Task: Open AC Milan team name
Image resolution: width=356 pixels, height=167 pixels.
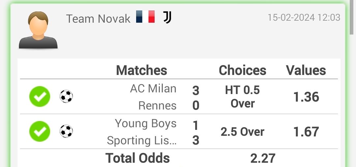Action: [x=153, y=88]
